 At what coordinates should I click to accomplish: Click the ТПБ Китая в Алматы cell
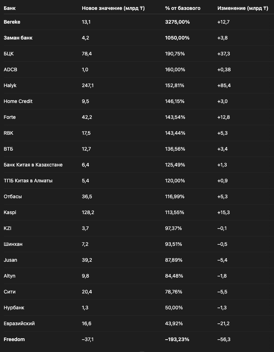click(28, 181)
